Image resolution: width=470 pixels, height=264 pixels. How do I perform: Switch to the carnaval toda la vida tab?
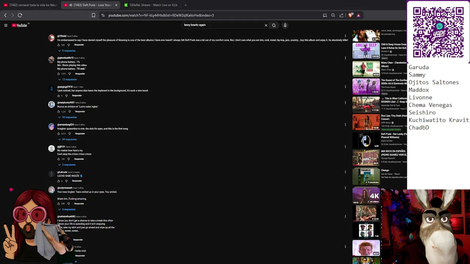click(x=30, y=5)
